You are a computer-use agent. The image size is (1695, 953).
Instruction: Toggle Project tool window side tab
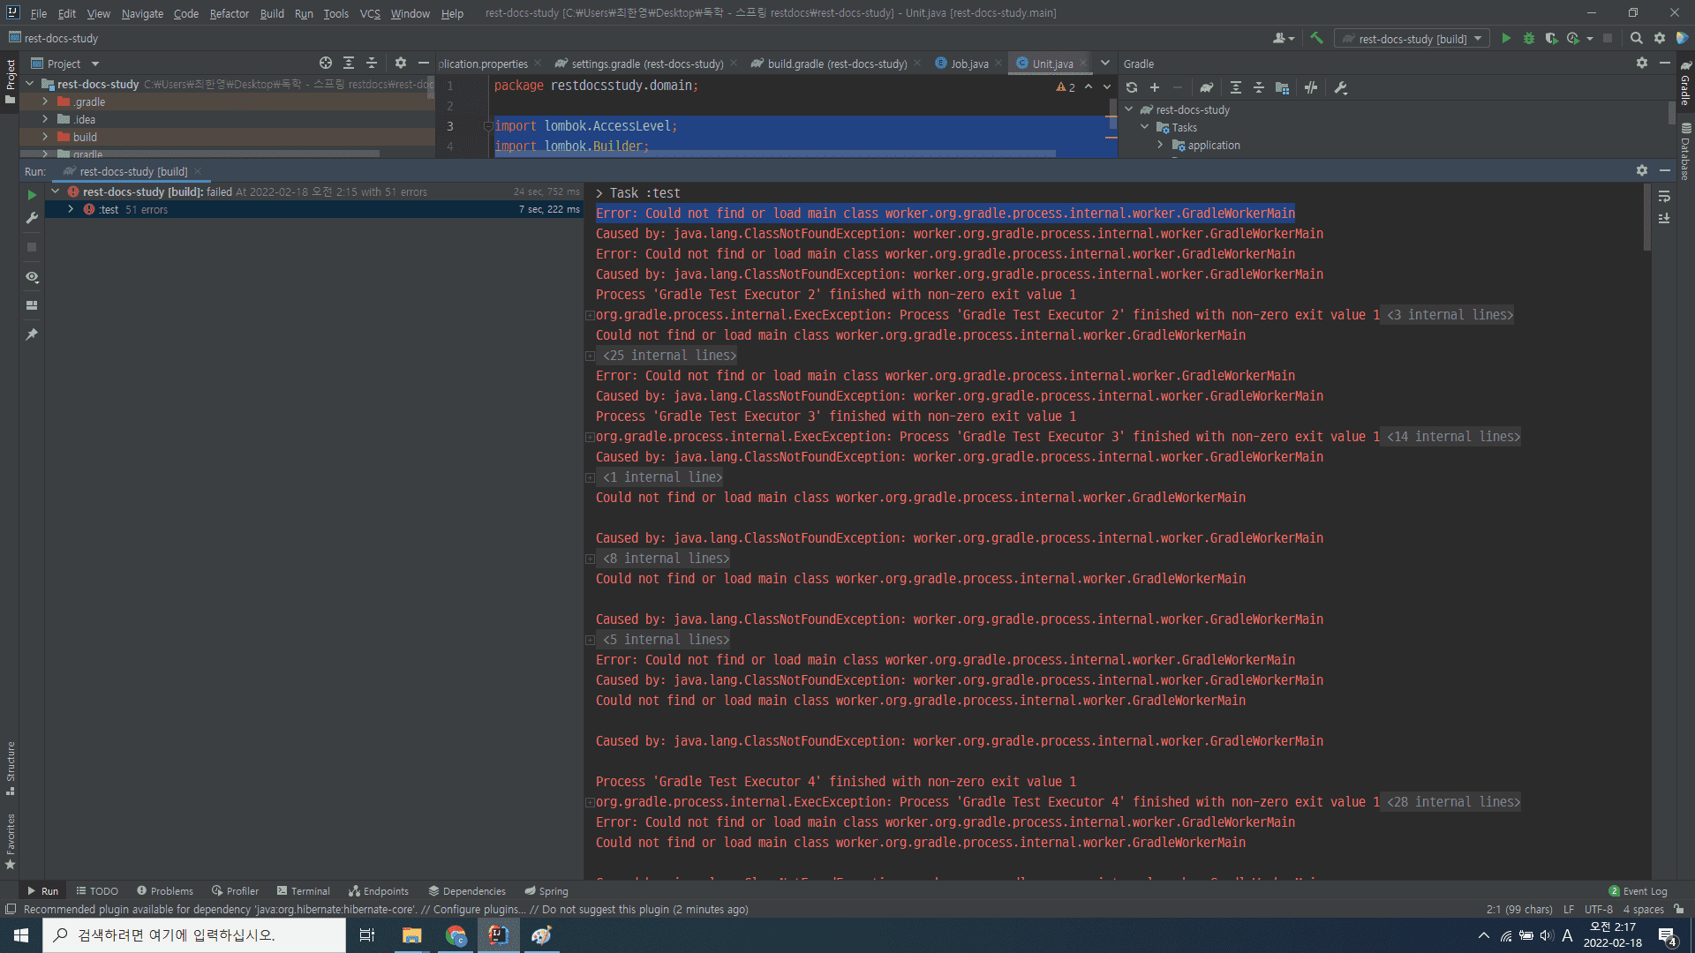point(10,81)
